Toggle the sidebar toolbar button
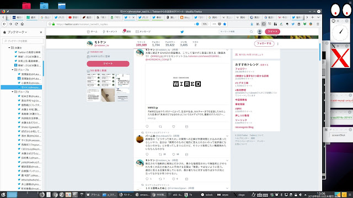Image resolution: width=353 pixels, height=198 pixels. [264, 24]
